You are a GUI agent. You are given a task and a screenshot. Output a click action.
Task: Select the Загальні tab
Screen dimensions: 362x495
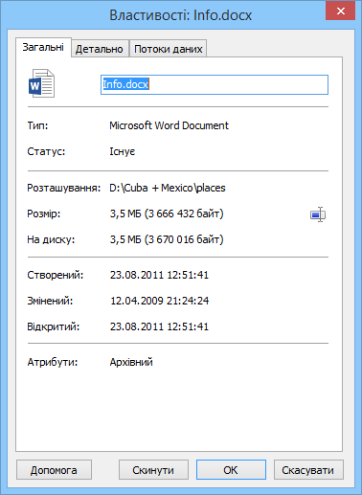tap(43, 47)
